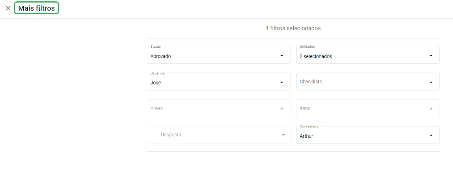This screenshot has height=177, width=453.
Task: Open the Status dropdown arrow
Action: coord(282,56)
